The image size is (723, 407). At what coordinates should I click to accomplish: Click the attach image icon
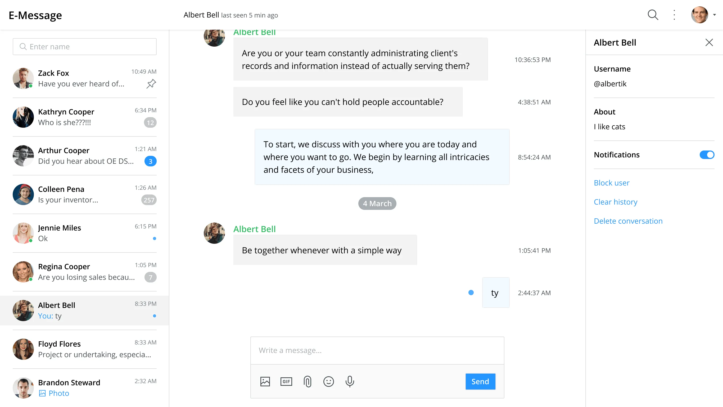265,381
